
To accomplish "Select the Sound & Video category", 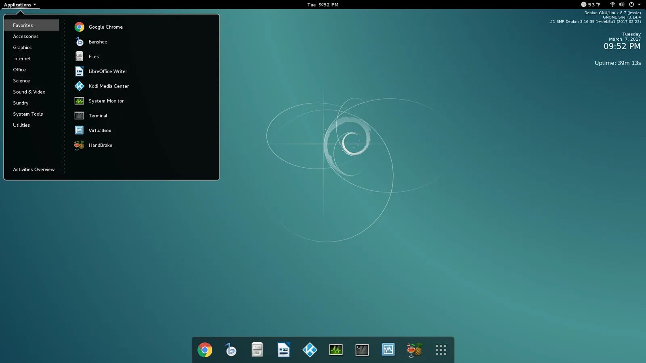I will pyautogui.click(x=29, y=92).
